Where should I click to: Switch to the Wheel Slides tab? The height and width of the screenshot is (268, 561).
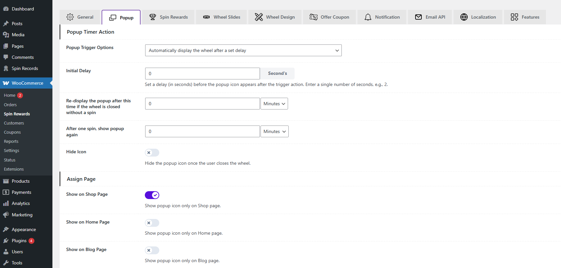pyautogui.click(x=222, y=17)
